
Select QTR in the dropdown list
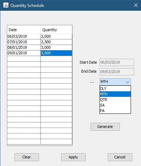click(115, 100)
